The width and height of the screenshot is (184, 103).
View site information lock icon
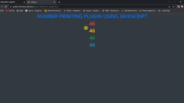(11, 7)
